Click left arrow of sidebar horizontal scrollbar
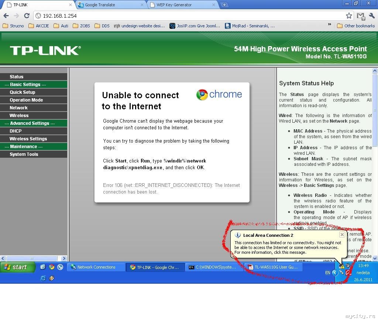378x321 pixels. click(3, 258)
